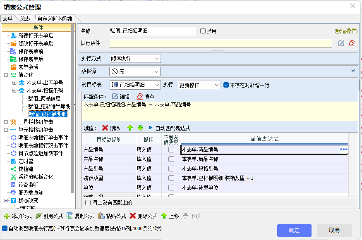Click the eraser icon for 执行条件

coord(352,43)
